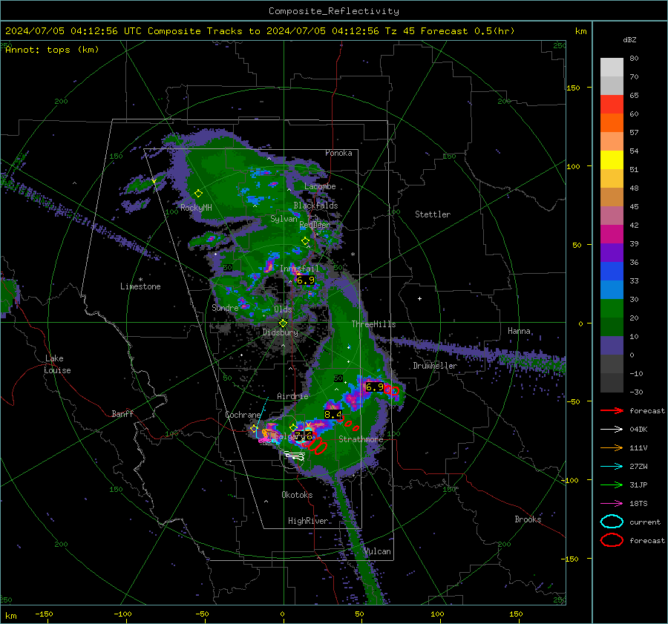
Task: Select the dark gray swatch between -10 and -30 dBZ
Action: (x=612, y=383)
